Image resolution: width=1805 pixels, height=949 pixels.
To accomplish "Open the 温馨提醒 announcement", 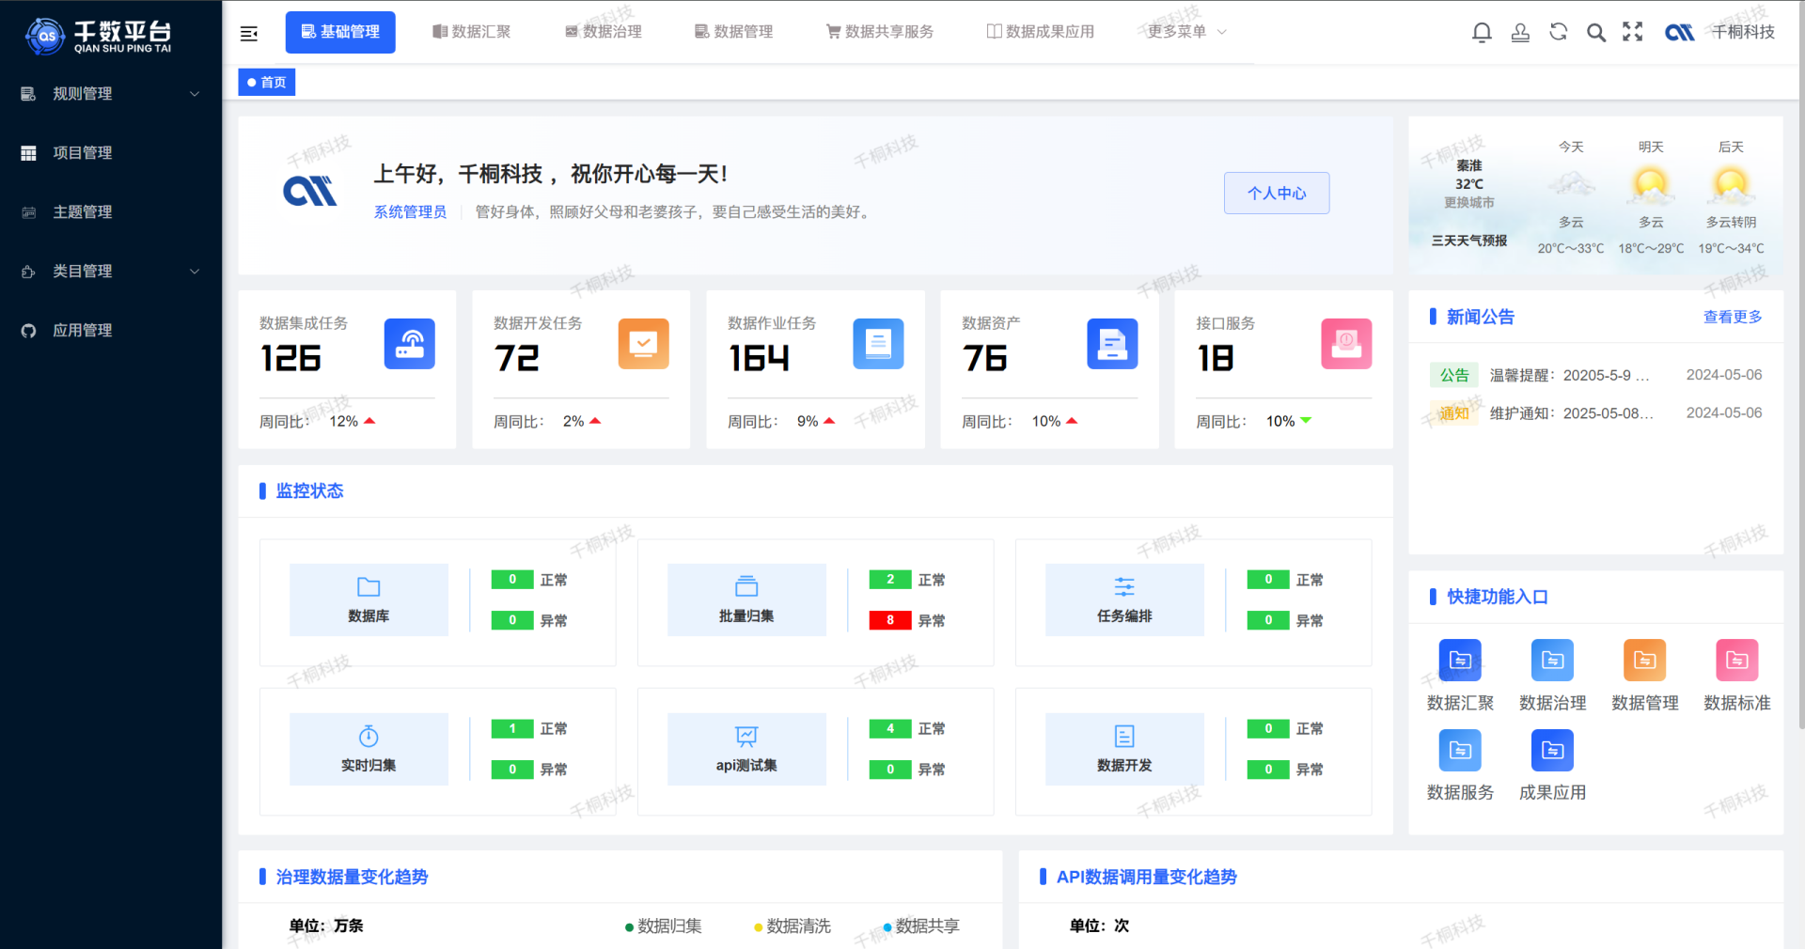I will pyautogui.click(x=1570, y=375).
